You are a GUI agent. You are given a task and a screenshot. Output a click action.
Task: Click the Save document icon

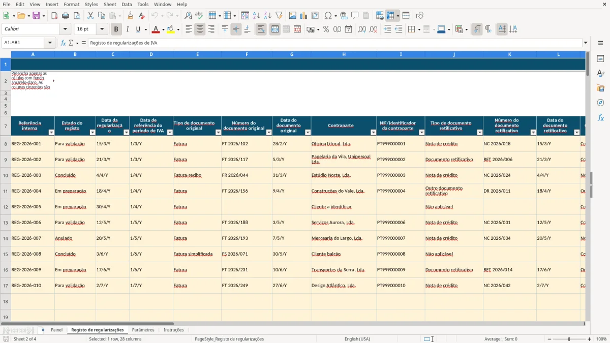[36, 16]
